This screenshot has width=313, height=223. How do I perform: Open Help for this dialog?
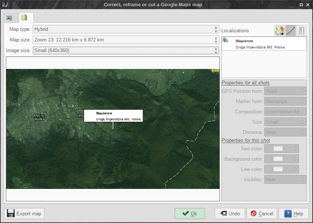pyautogui.click(x=294, y=213)
